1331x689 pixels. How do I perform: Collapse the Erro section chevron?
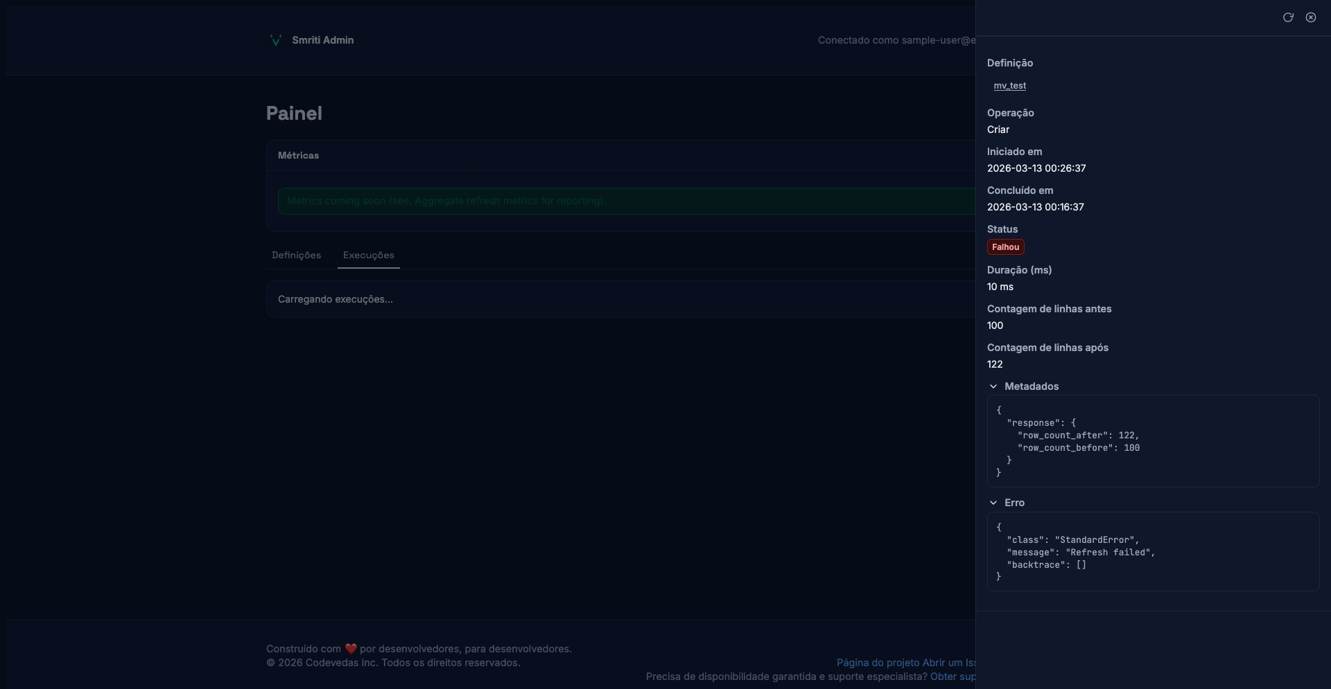(x=993, y=503)
